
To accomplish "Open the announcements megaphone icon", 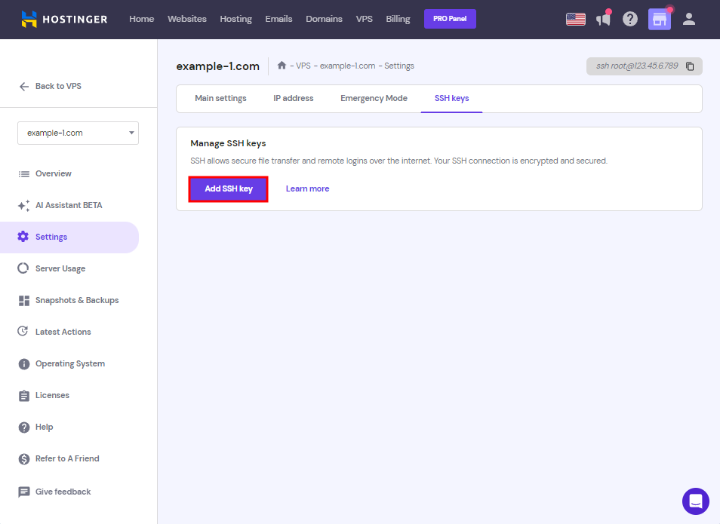I will (602, 19).
